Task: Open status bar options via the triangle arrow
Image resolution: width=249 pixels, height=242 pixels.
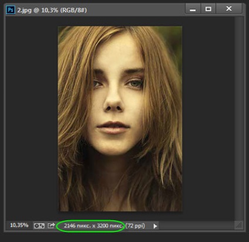Action: (x=155, y=226)
